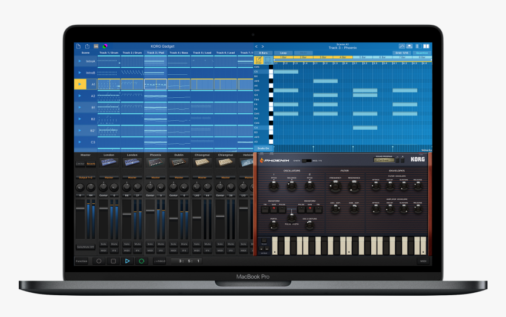Click the MIDI button at bottom right
This screenshot has width=506, height=317.
coord(424,261)
